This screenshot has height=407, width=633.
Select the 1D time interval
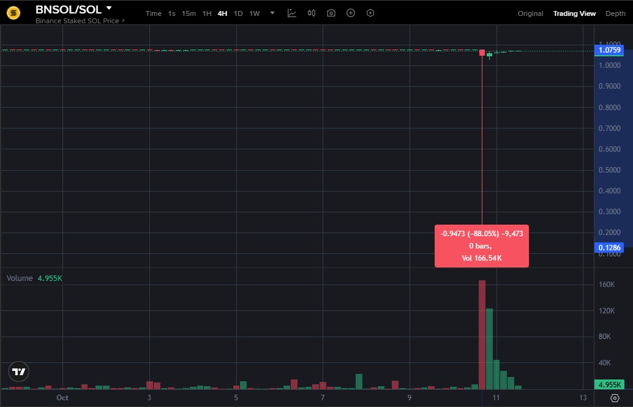(x=238, y=13)
